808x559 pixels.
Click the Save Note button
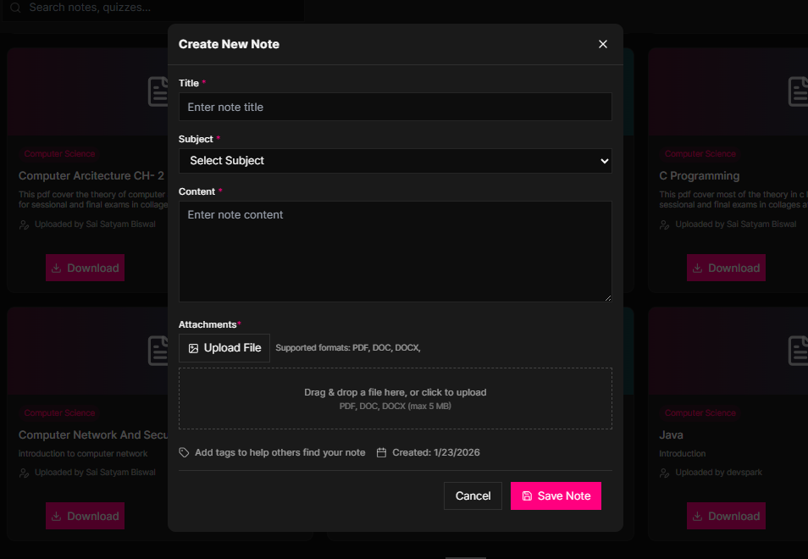(556, 496)
